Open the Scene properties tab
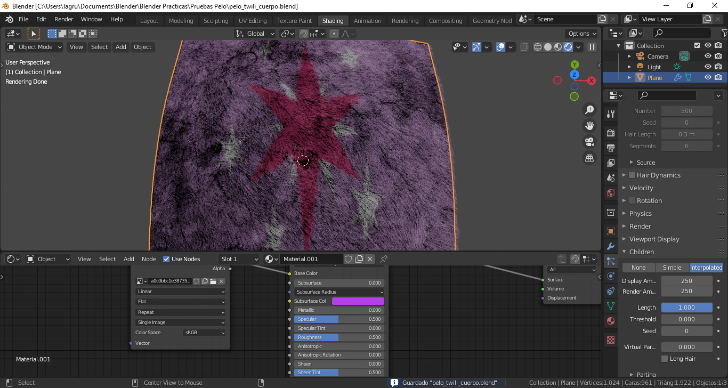This screenshot has width=728, height=388. point(611,177)
